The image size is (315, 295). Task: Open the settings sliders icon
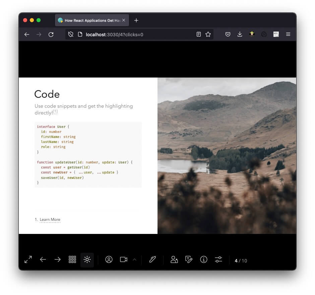tap(218, 259)
